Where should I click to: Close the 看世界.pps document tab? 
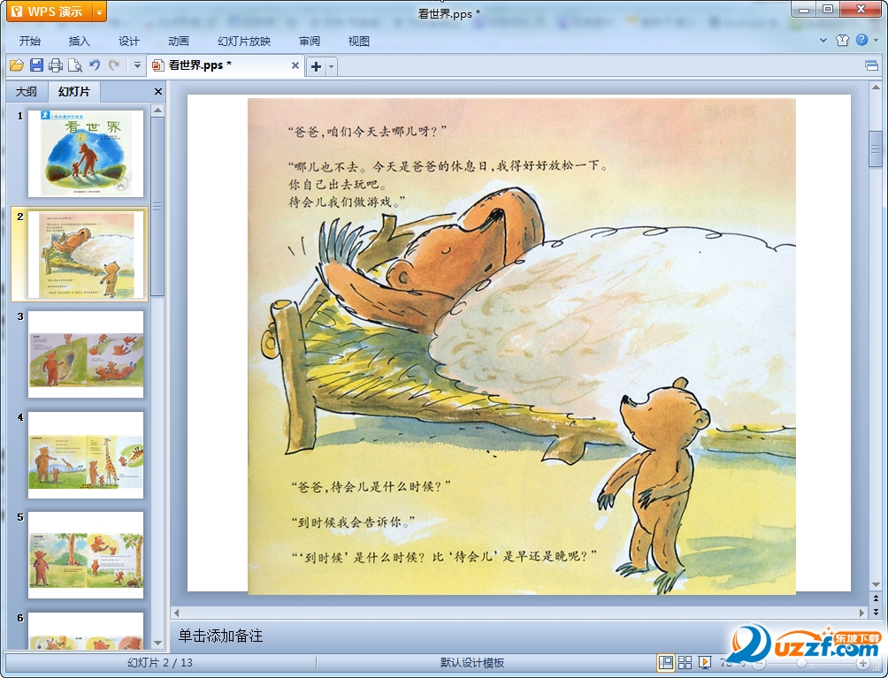[x=295, y=65]
